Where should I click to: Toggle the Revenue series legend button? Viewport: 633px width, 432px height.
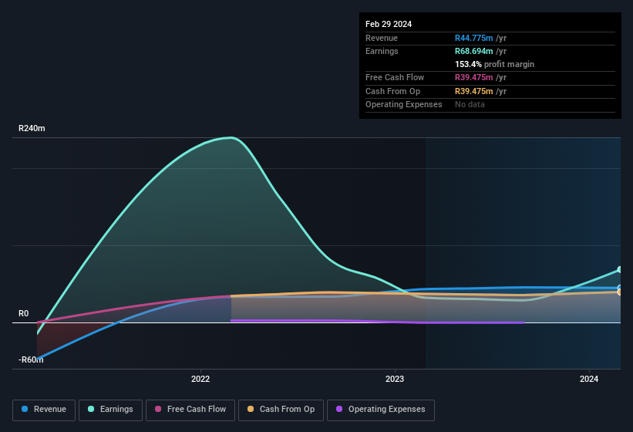44,410
